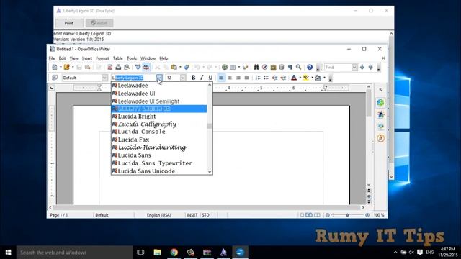The width and height of the screenshot is (461, 259).
Task: Find next with down arrow icon
Action: click(x=362, y=67)
